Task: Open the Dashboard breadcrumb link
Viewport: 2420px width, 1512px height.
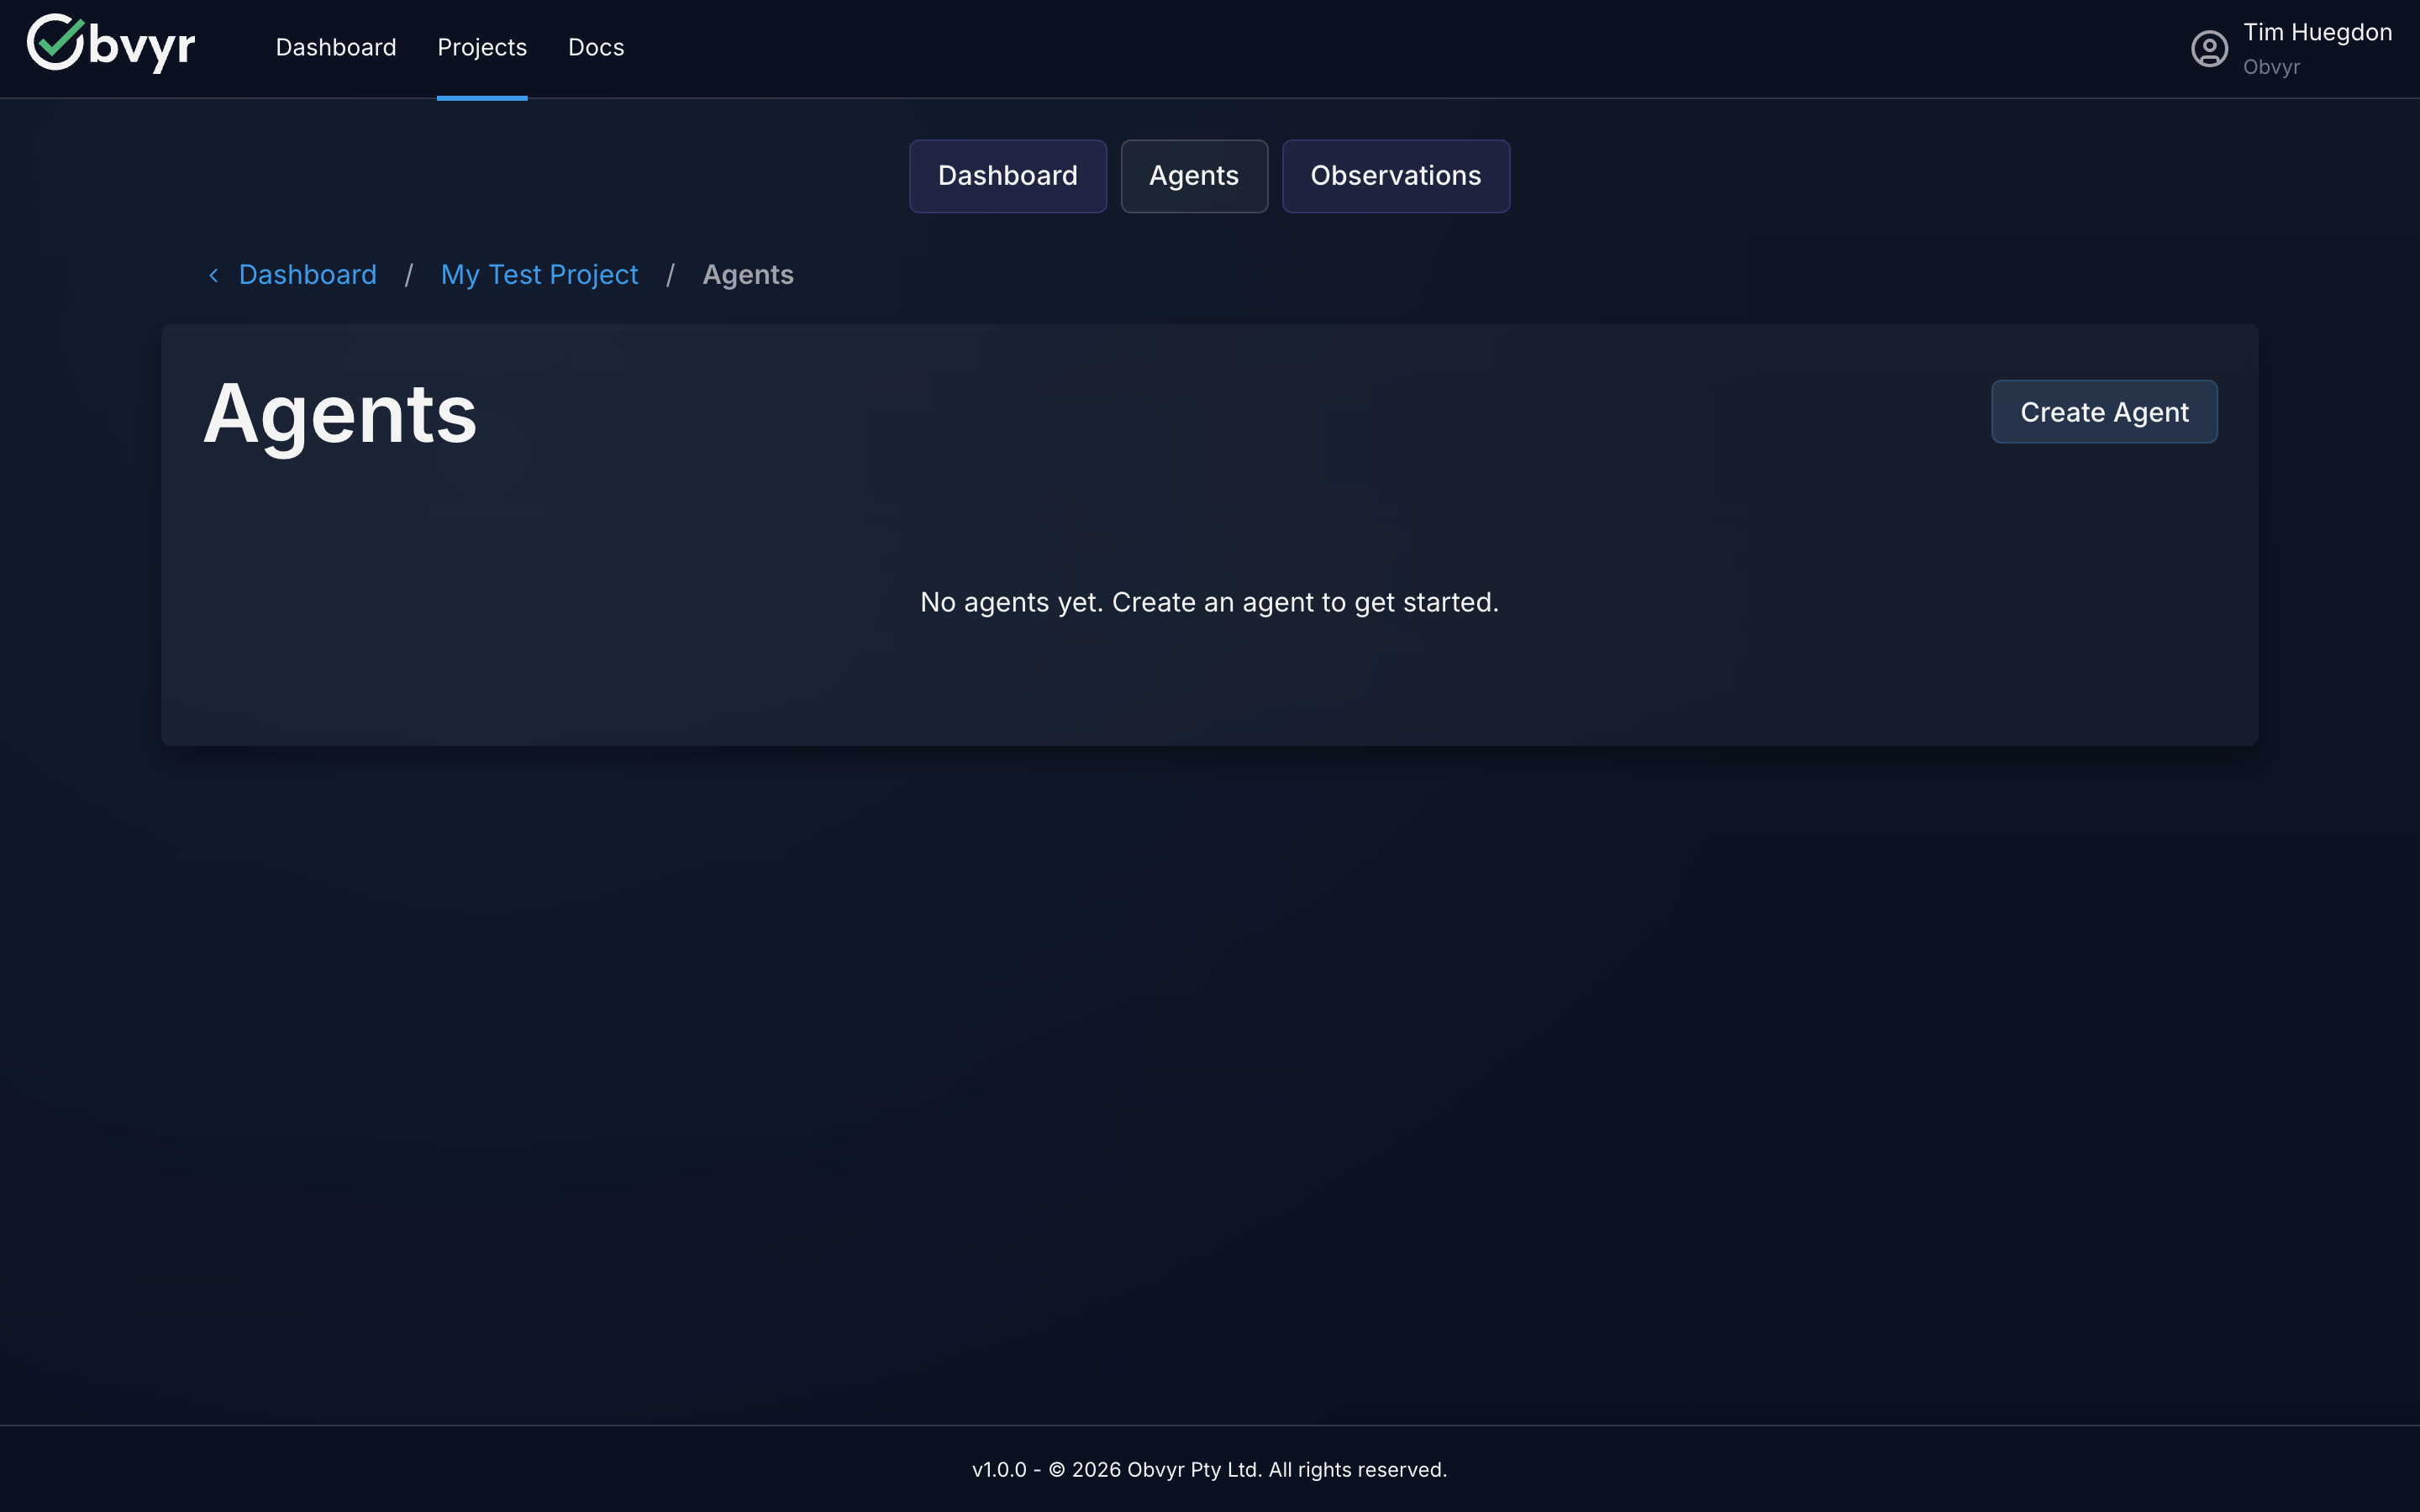Action: pyautogui.click(x=307, y=274)
